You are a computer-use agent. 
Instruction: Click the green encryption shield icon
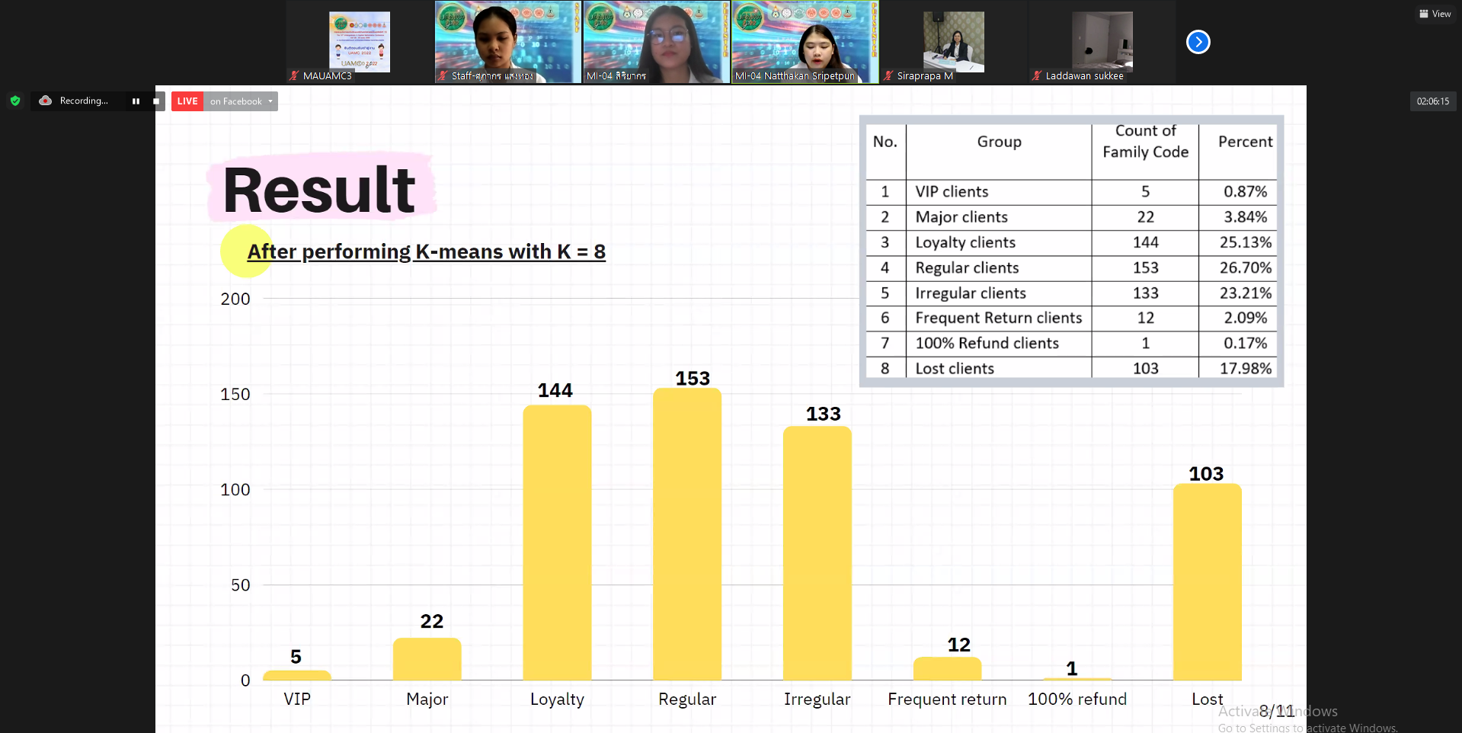point(14,101)
